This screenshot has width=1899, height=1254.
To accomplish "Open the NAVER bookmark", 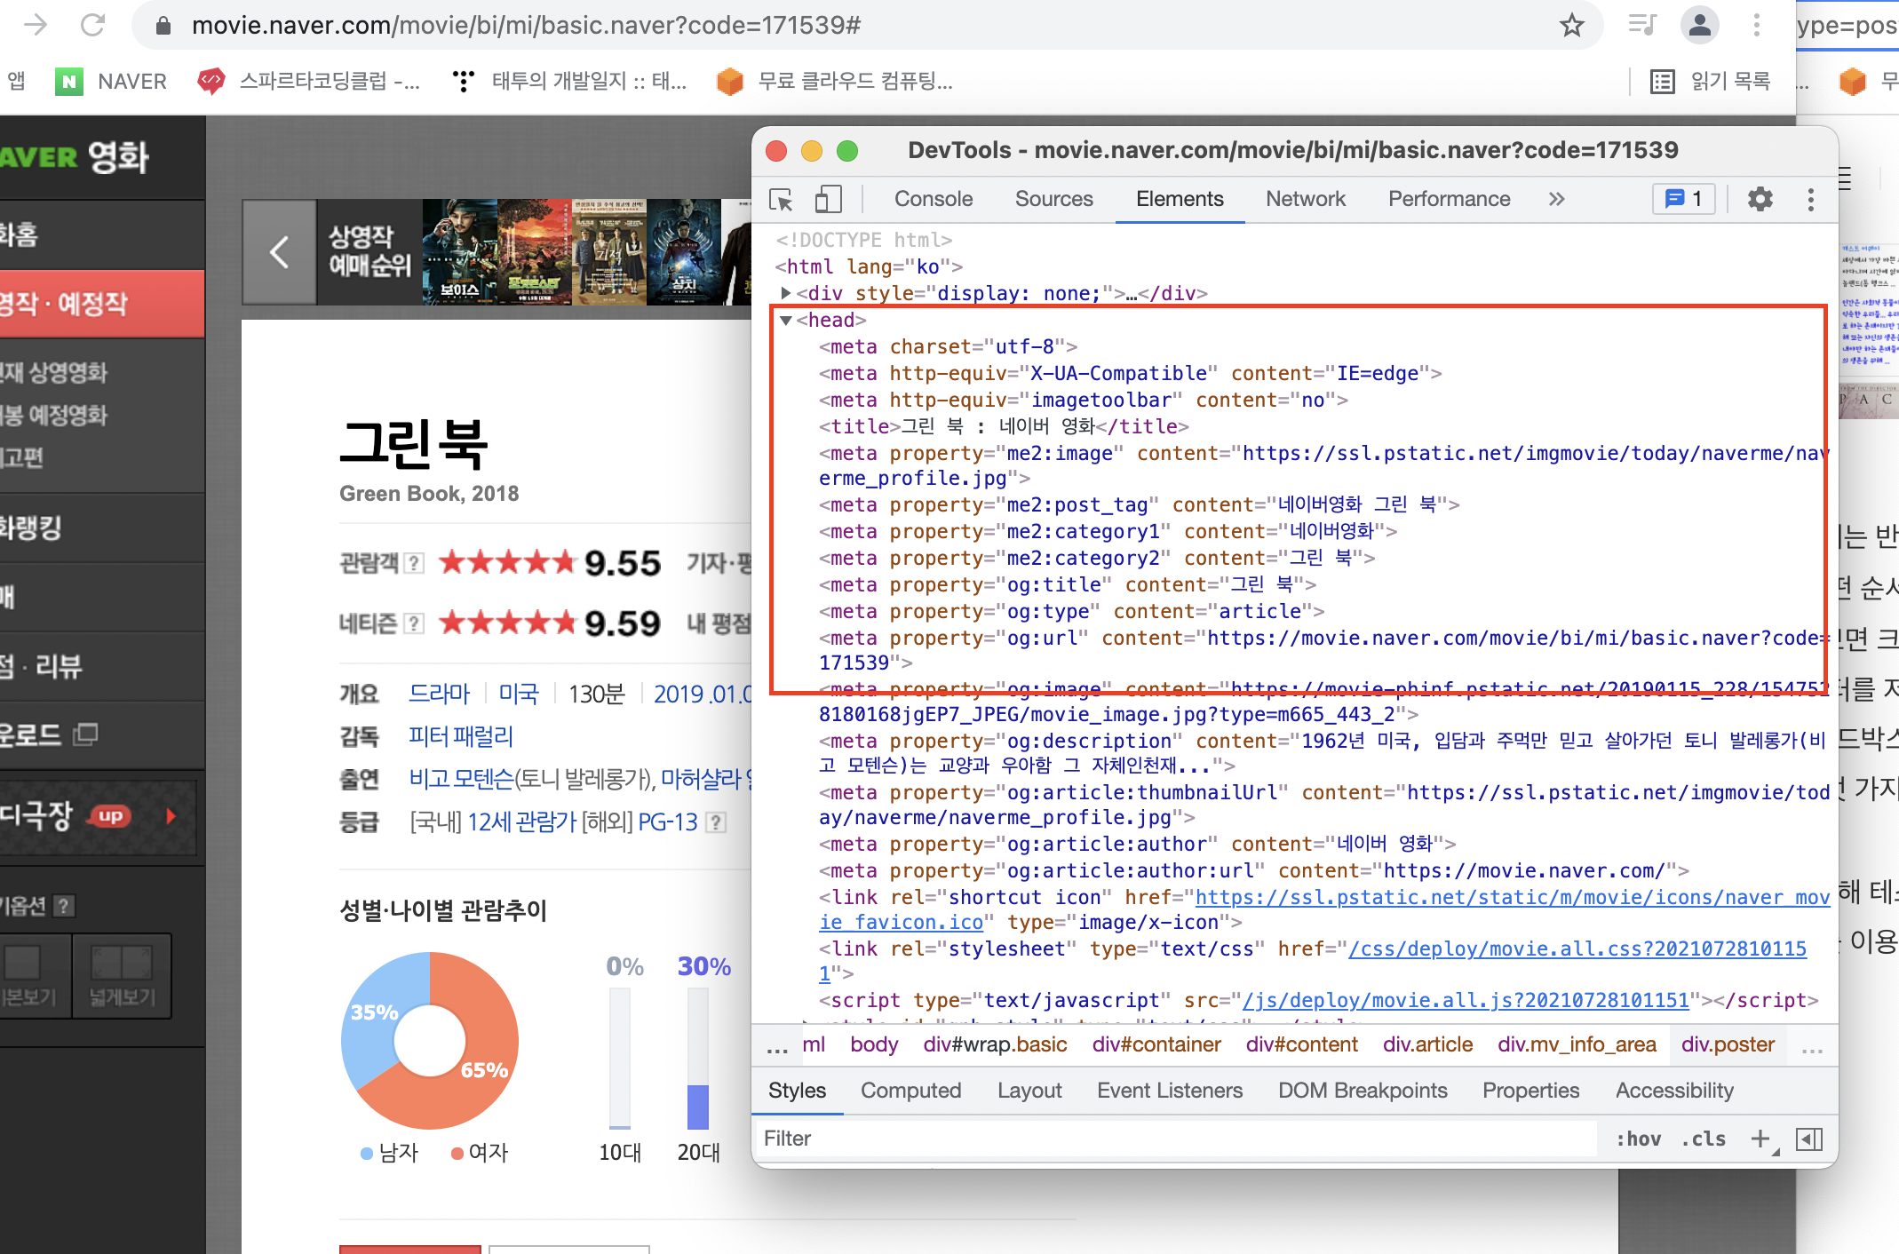I will [111, 82].
